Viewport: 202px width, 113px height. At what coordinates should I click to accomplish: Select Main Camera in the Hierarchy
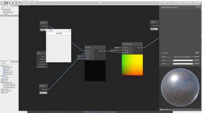(x=7, y=11)
